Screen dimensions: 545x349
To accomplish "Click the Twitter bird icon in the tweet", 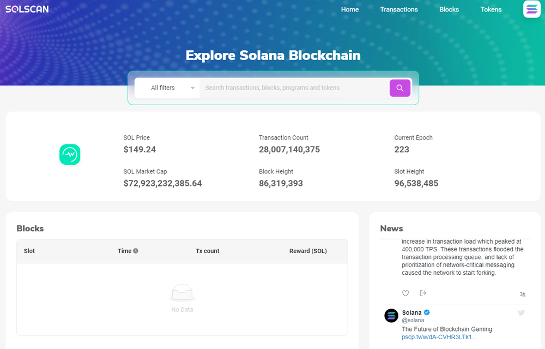I will click(x=521, y=312).
